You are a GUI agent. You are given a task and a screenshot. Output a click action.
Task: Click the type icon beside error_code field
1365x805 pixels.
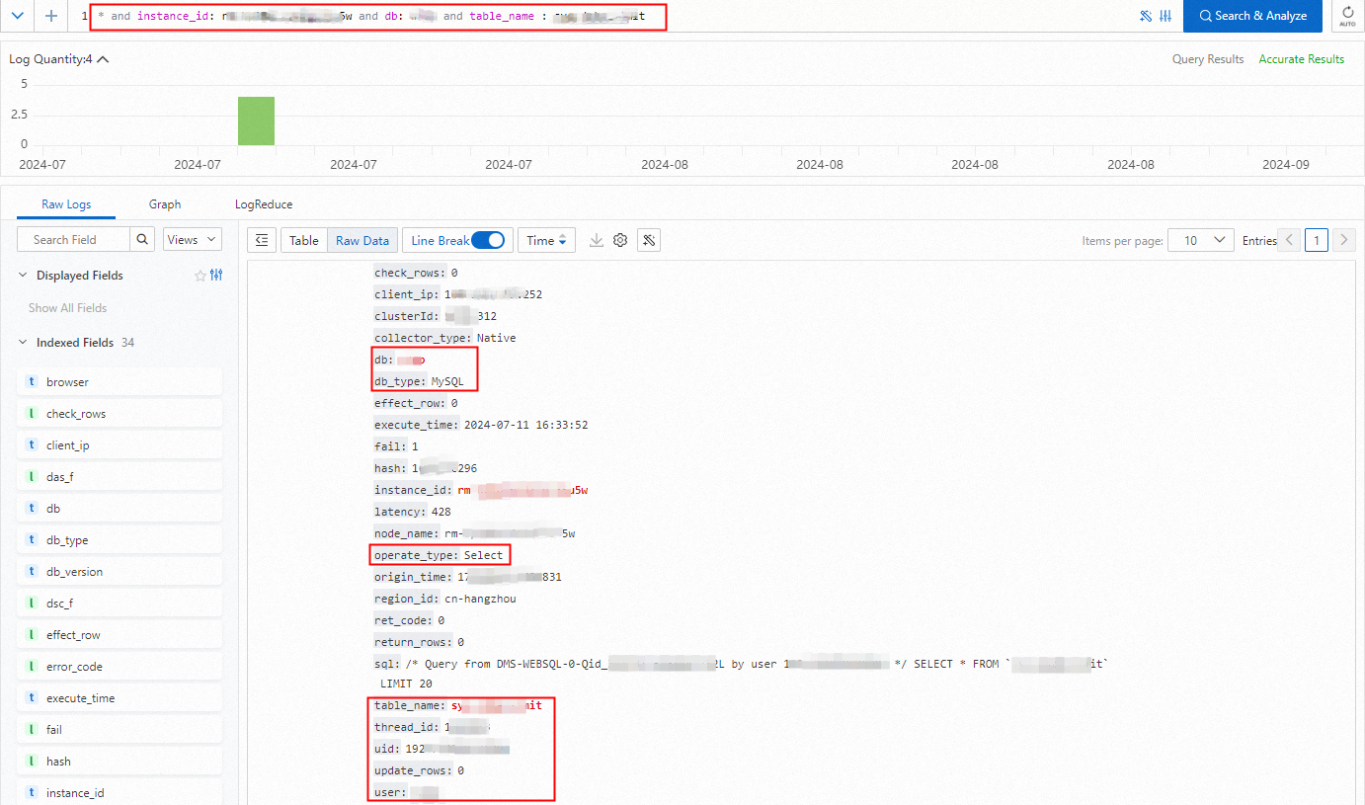pos(32,667)
